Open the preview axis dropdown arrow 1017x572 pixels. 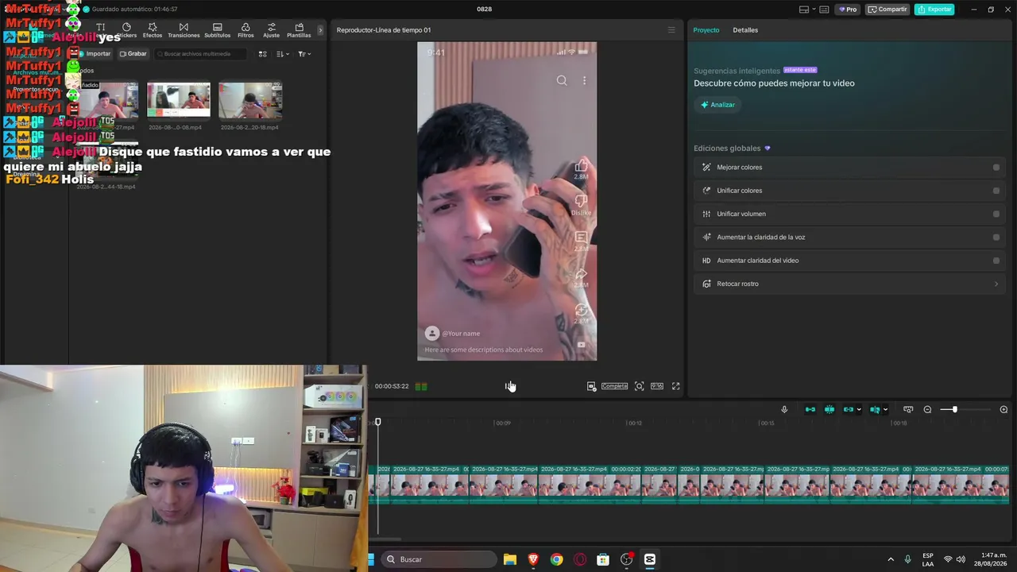(885, 410)
